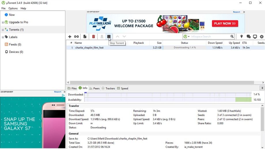265x149 pixels.
Task: Click the lightbulb icon in toolbar
Action: coord(241,37)
